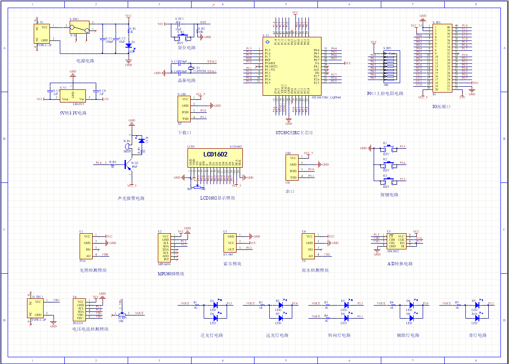Screen dimensions: 509x364
Task: Select the U1 5516 light sensor module
Action: 86,246
